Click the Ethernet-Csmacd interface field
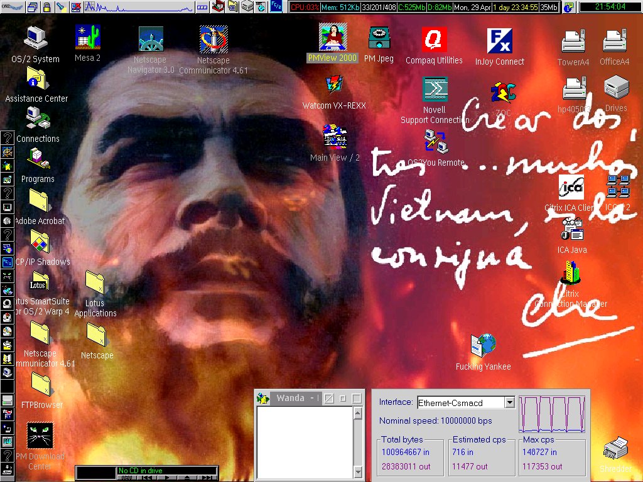Viewport: 643px width, 482px height. 460,402
